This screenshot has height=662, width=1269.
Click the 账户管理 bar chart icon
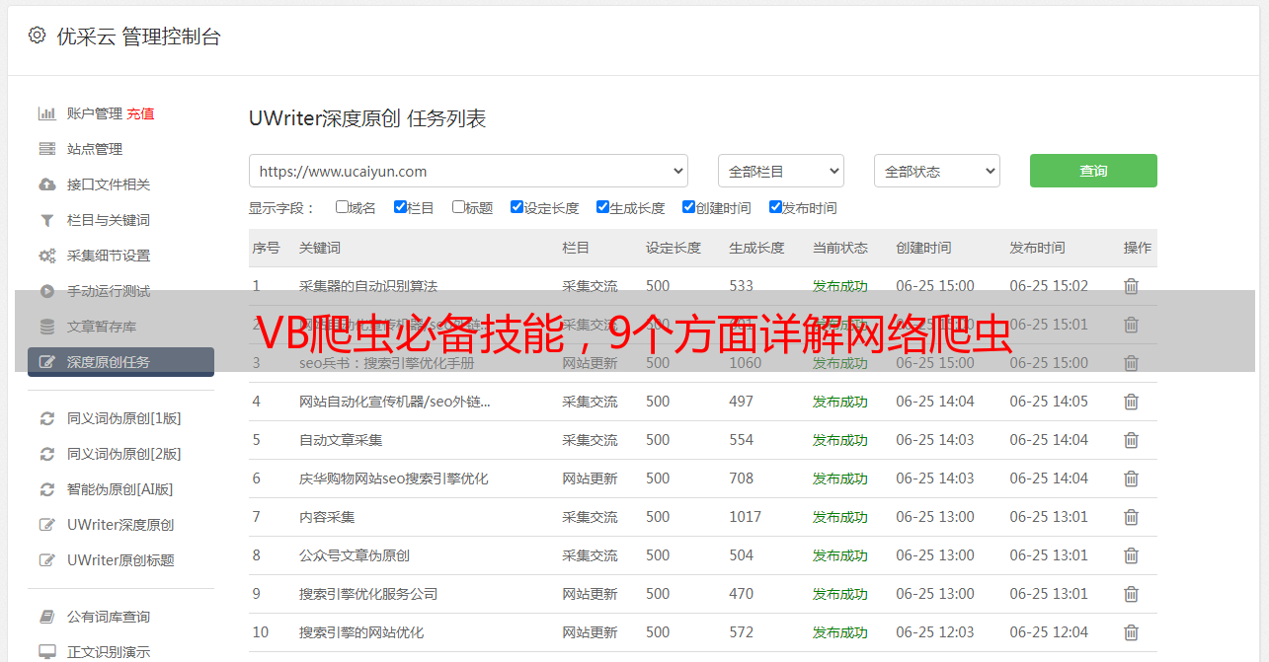(x=46, y=113)
